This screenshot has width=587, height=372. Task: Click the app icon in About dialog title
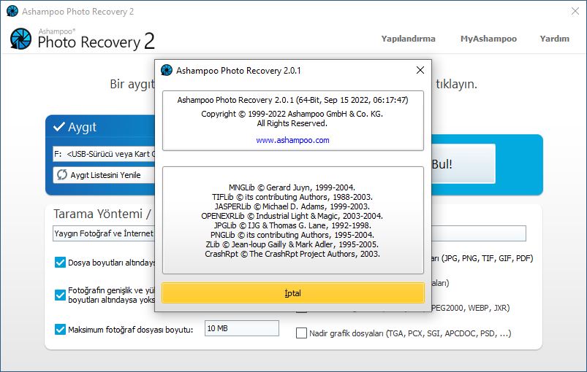167,70
